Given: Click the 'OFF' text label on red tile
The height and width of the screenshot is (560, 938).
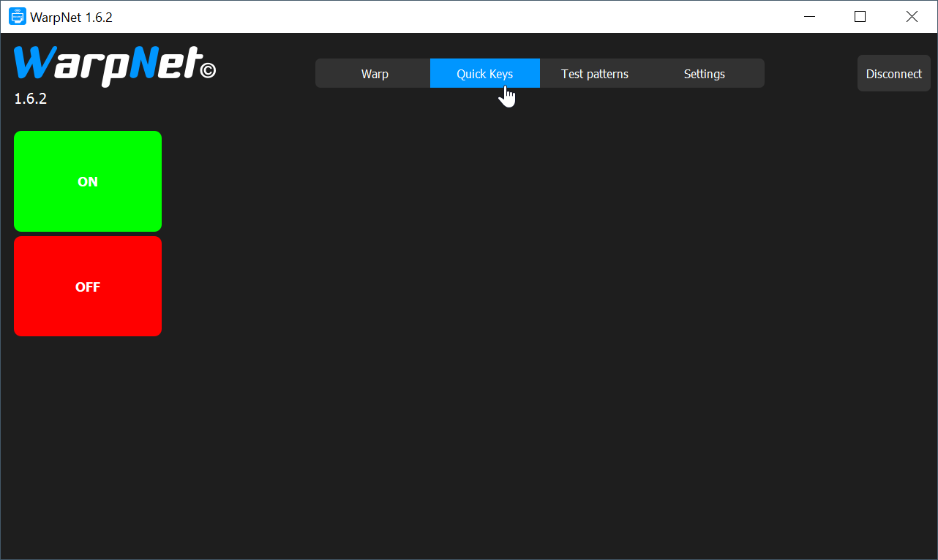Looking at the screenshot, I should point(88,287).
